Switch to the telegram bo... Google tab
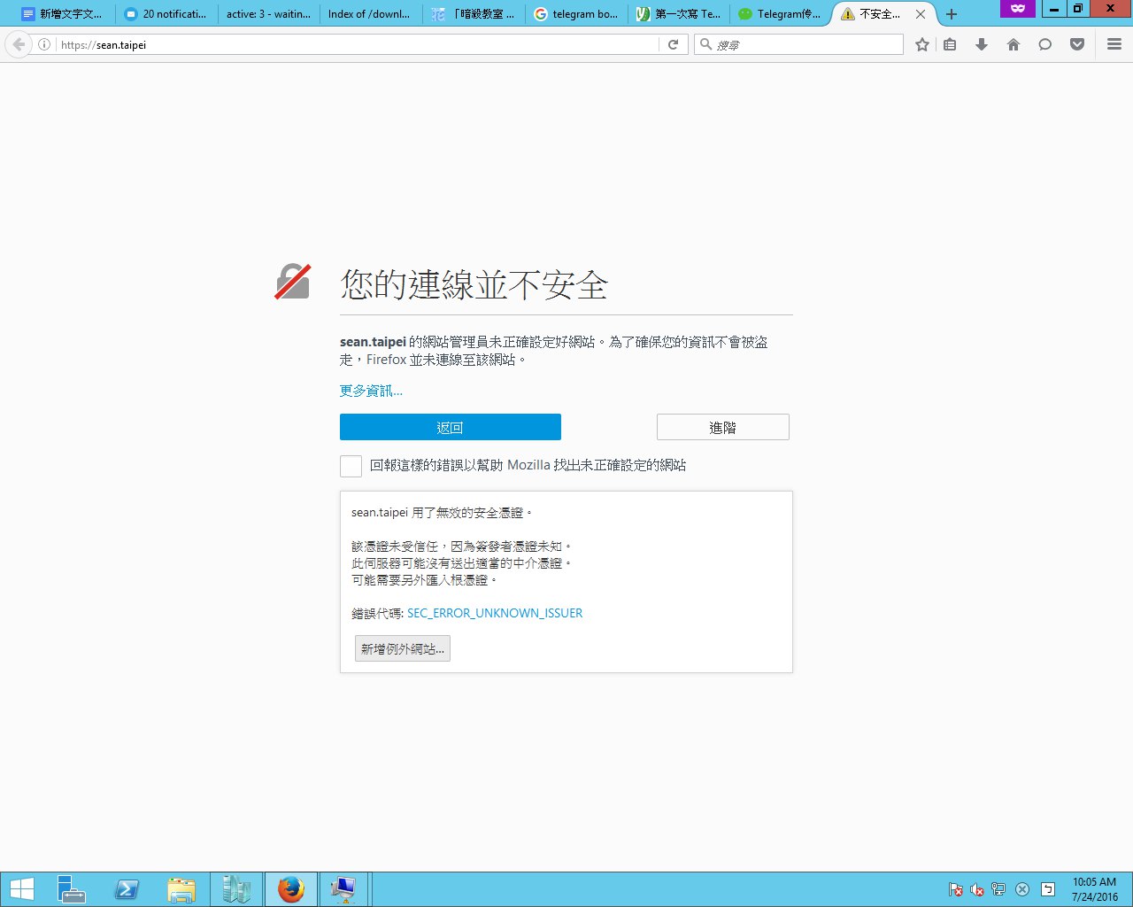Viewport: 1133px width, 907px height. coord(575,14)
